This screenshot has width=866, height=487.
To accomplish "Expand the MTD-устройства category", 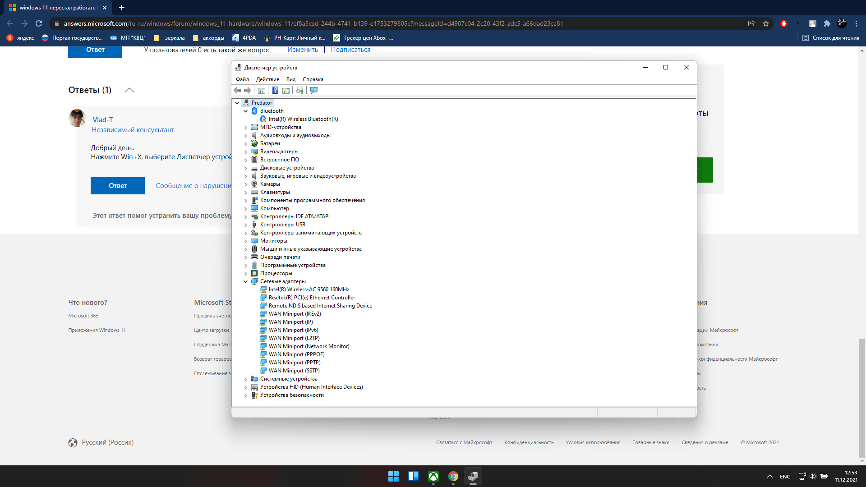I will click(246, 128).
